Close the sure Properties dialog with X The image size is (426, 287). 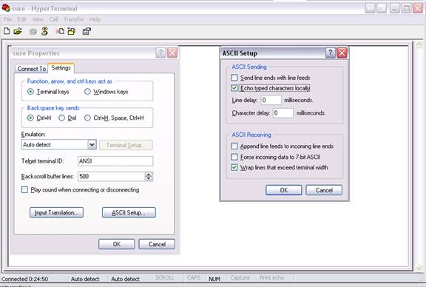pyautogui.click(x=172, y=53)
